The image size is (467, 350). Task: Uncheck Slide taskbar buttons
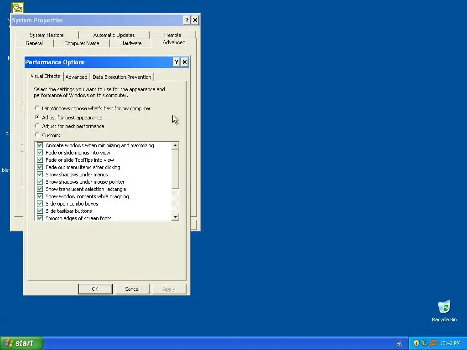pos(40,211)
